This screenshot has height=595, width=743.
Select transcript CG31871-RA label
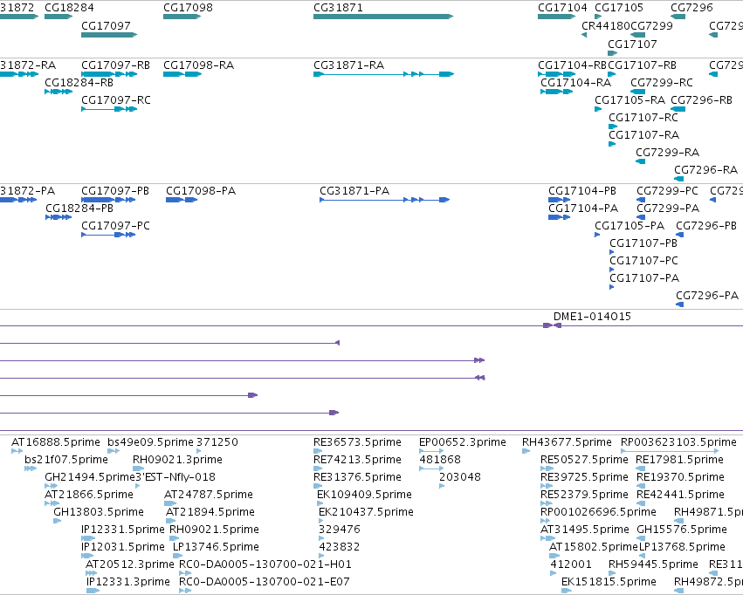348,65
